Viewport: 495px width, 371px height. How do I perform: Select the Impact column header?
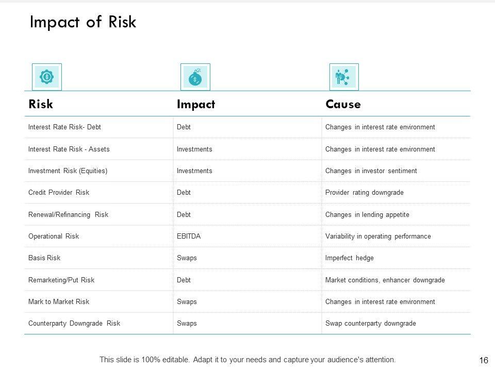(x=195, y=104)
